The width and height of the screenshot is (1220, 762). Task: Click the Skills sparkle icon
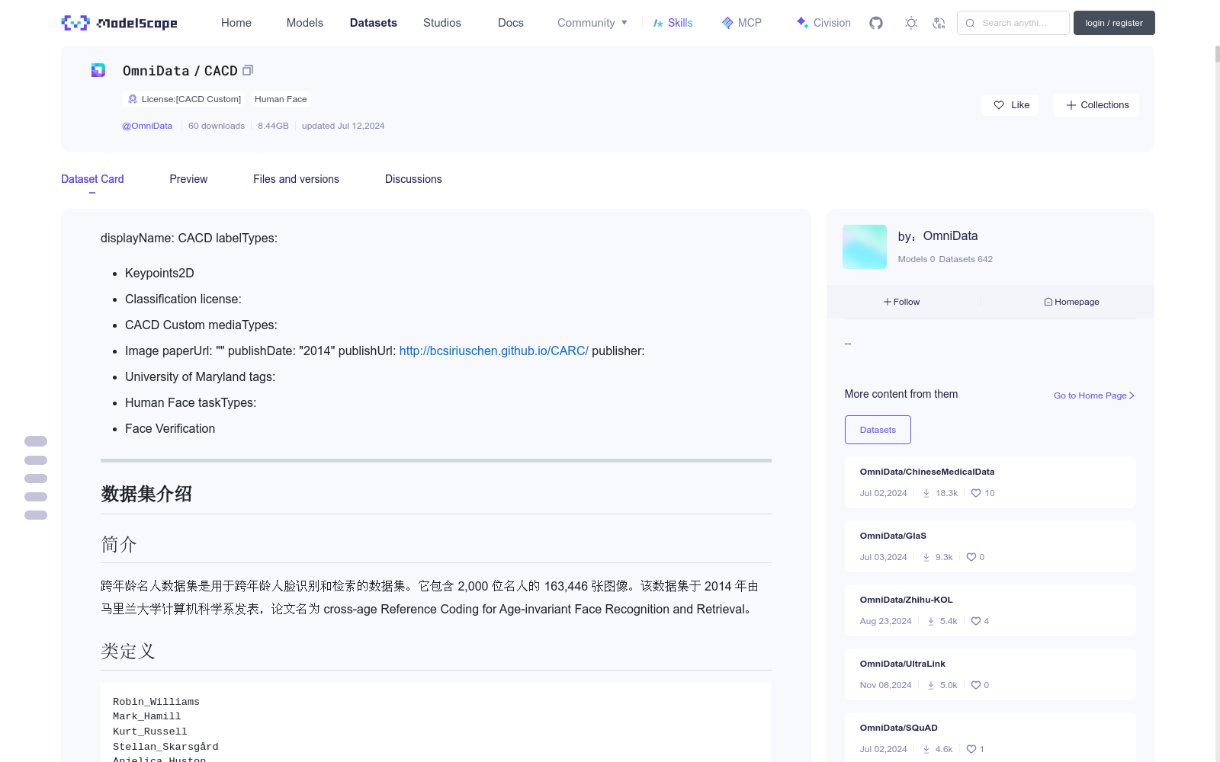[658, 23]
